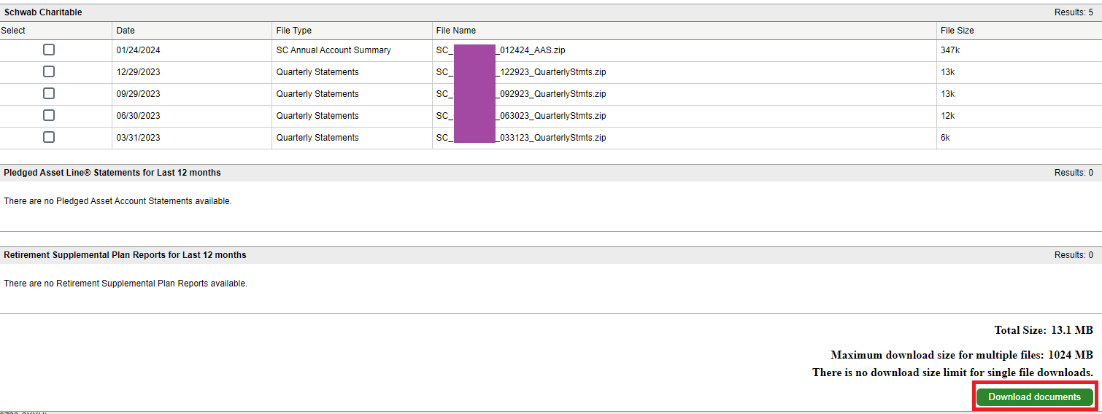Enable the 06/30/2023 Quarterly Statements checkbox
1102x414 pixels.
(49, 115)
